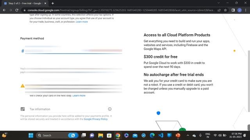Click the page vertical scrollbar
The image size is (250, 140).
249,81
